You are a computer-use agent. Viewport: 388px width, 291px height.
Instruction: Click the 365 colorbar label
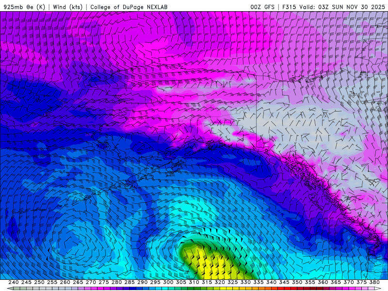(336, 282)
